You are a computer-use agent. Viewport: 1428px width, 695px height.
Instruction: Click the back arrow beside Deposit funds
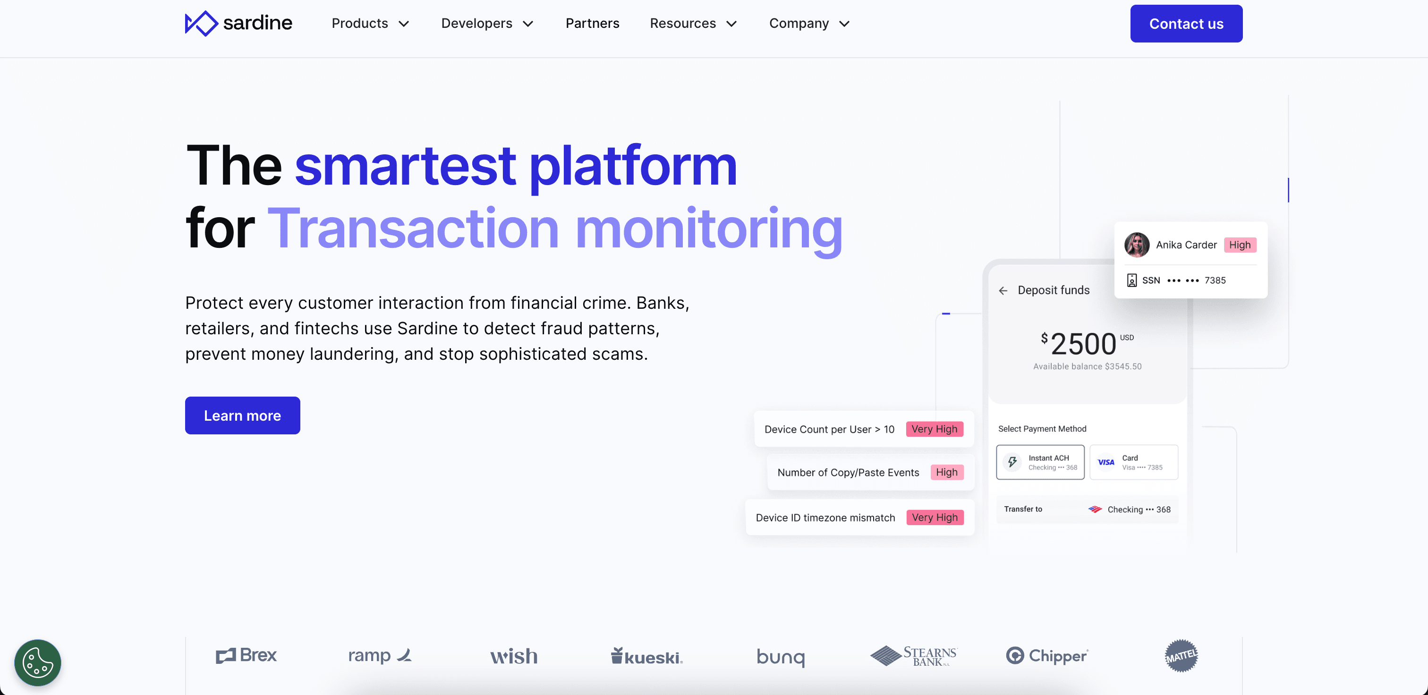point(1003,290)
